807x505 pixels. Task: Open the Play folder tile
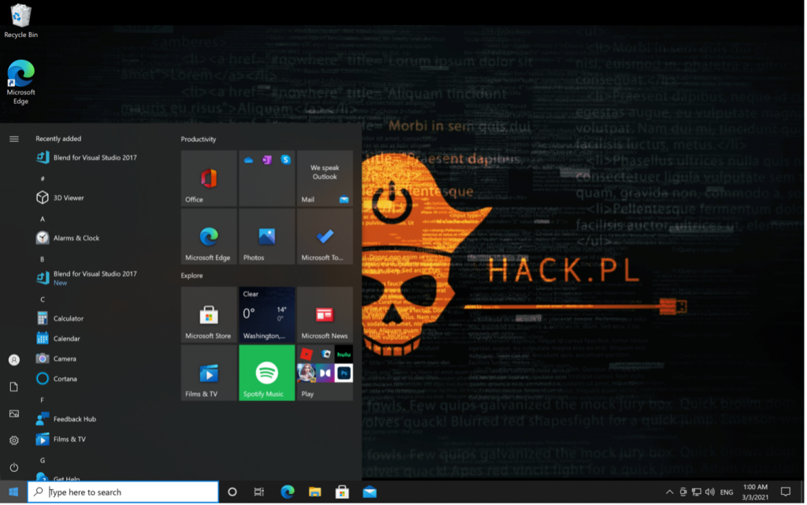[x=325, y=373]
